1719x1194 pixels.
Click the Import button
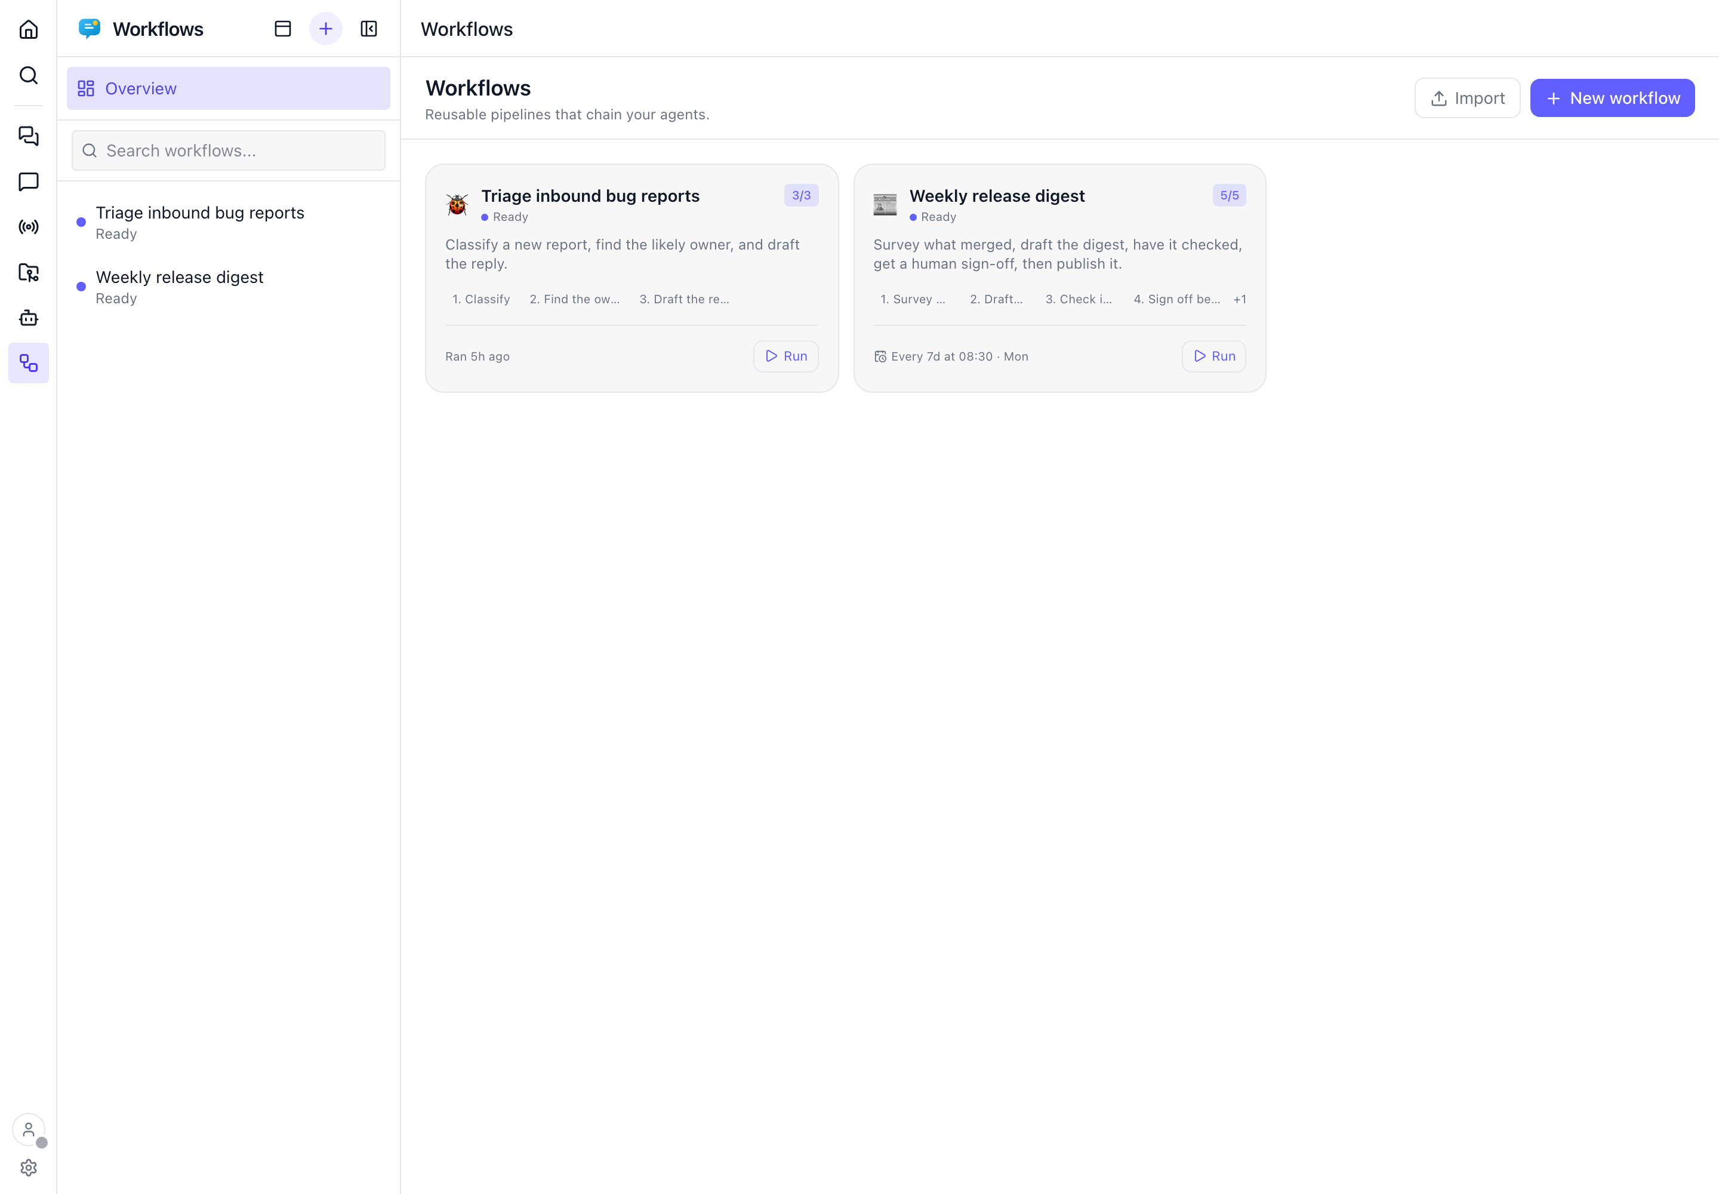tap(1467, 98)
